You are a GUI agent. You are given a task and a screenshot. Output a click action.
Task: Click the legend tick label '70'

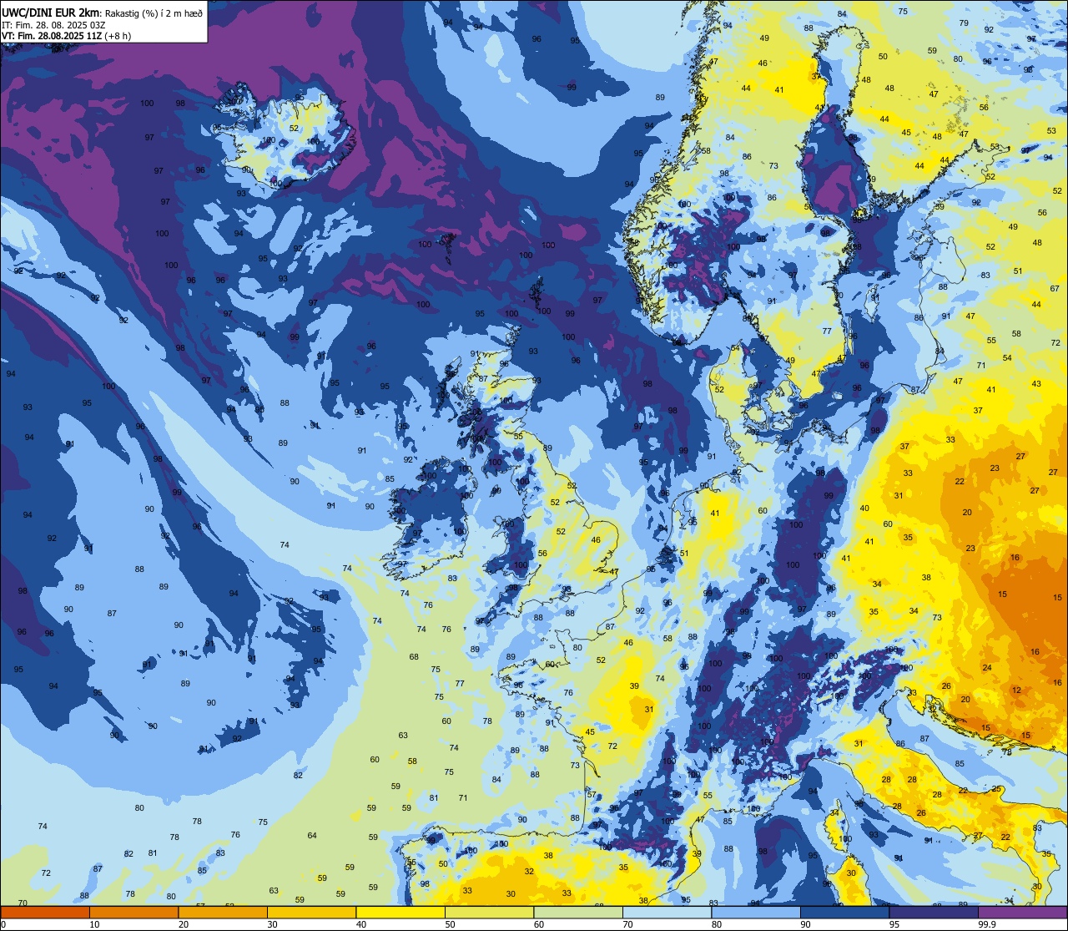627,924
